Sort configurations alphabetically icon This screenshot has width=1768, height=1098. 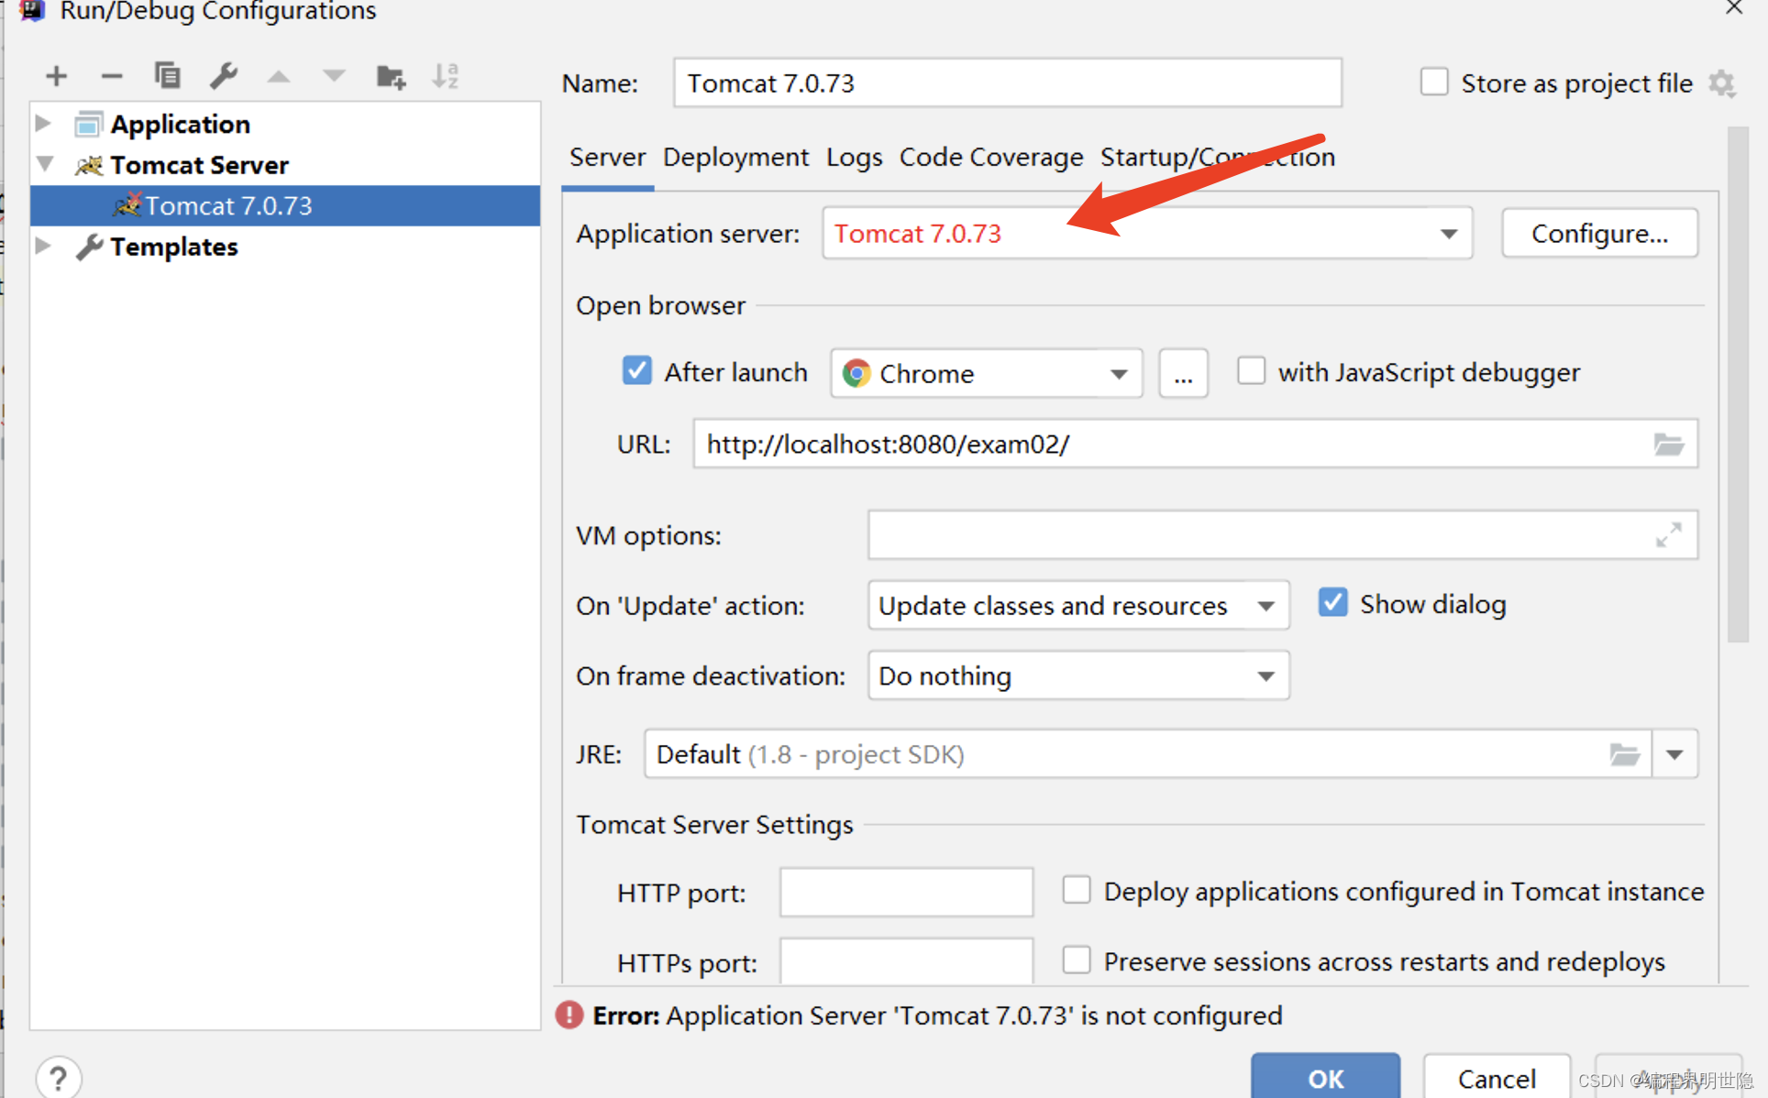click(446, 75)
